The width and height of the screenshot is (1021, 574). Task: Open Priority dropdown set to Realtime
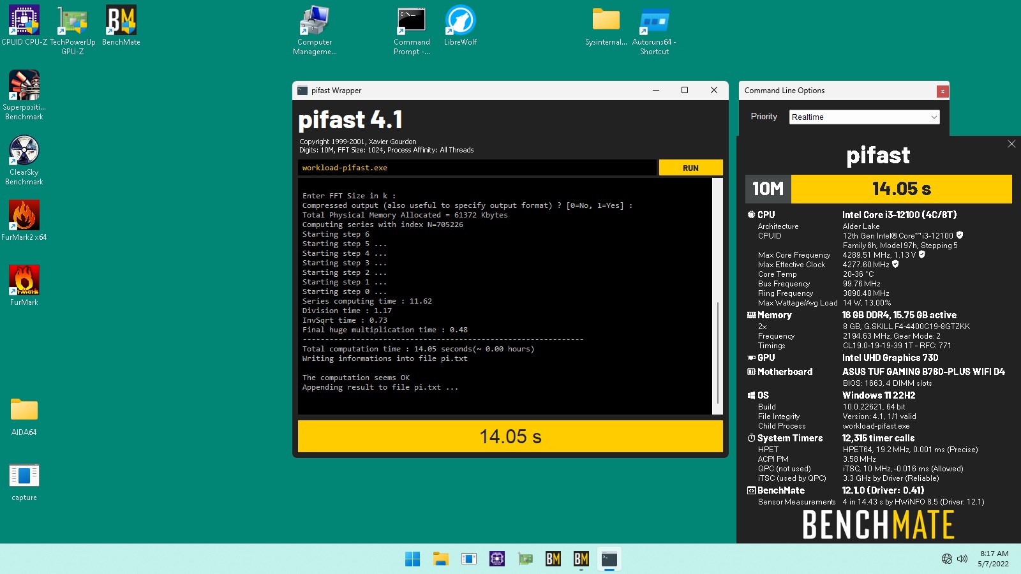pyautogui.click(x=864, y=117)
